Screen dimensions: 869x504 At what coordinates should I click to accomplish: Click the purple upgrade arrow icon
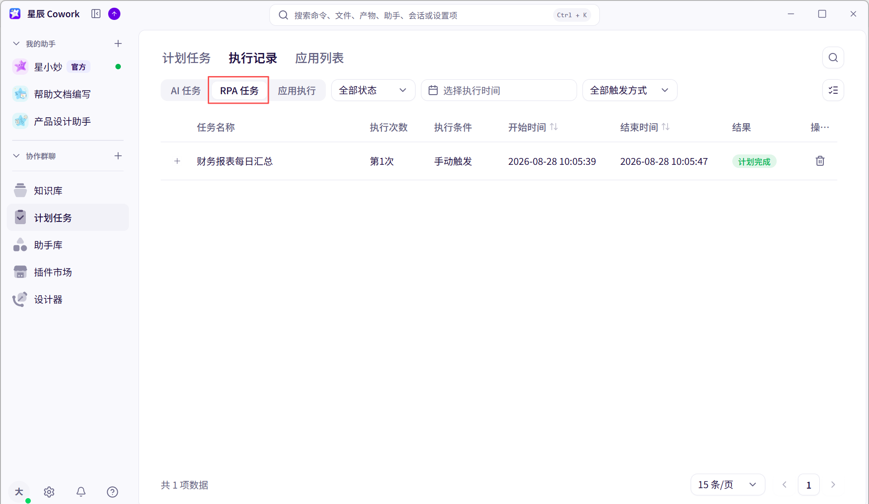(115, 14)
